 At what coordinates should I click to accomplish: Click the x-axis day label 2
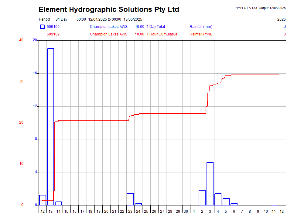coord(202,211)
